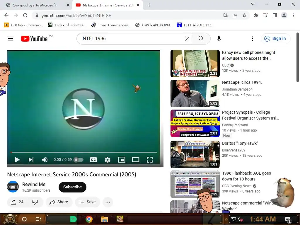Enter full screen mode
This screenshot has height=225, width=300.
coord(150,160)
